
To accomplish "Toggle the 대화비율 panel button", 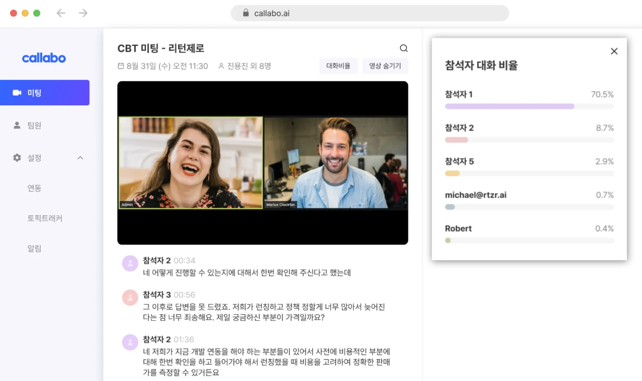I will click(338, 66).
